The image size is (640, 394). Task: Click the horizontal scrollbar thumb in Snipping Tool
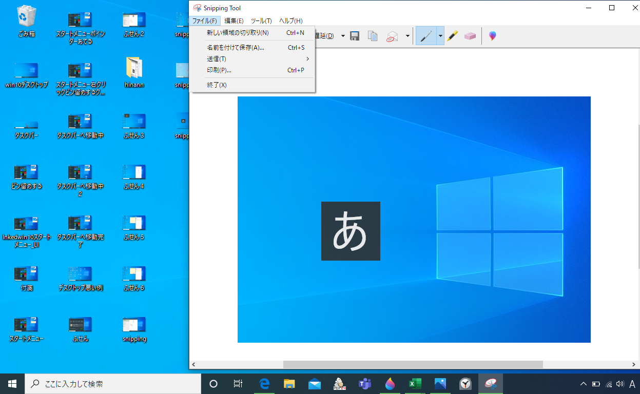[x=413, y=364]
